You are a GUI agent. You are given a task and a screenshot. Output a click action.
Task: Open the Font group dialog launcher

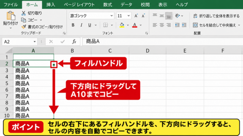[147, 33]
